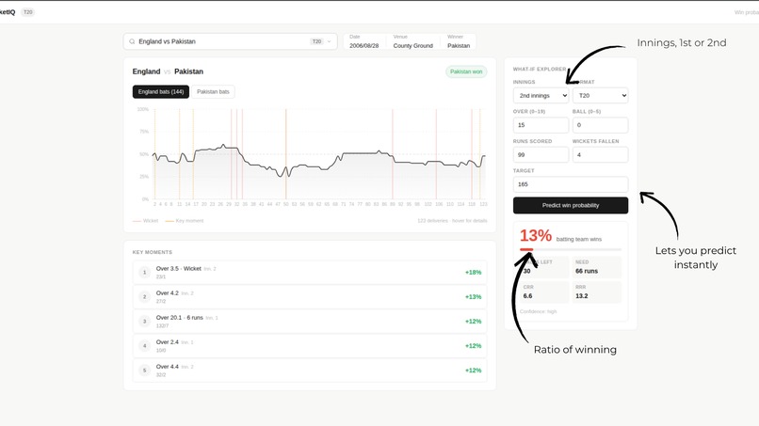
Task: Click the Win probability link at top right
Action: coord(747,12)
